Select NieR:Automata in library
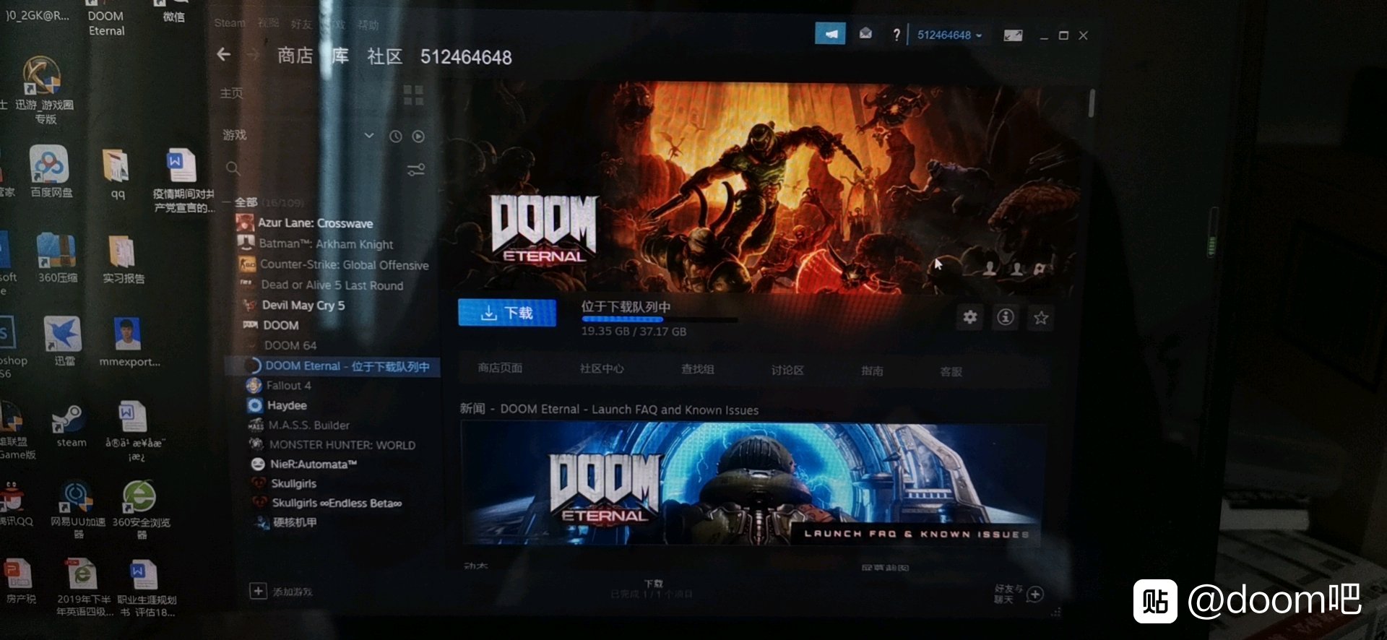This screenshot has height=640, width=1387. point(313,464)
